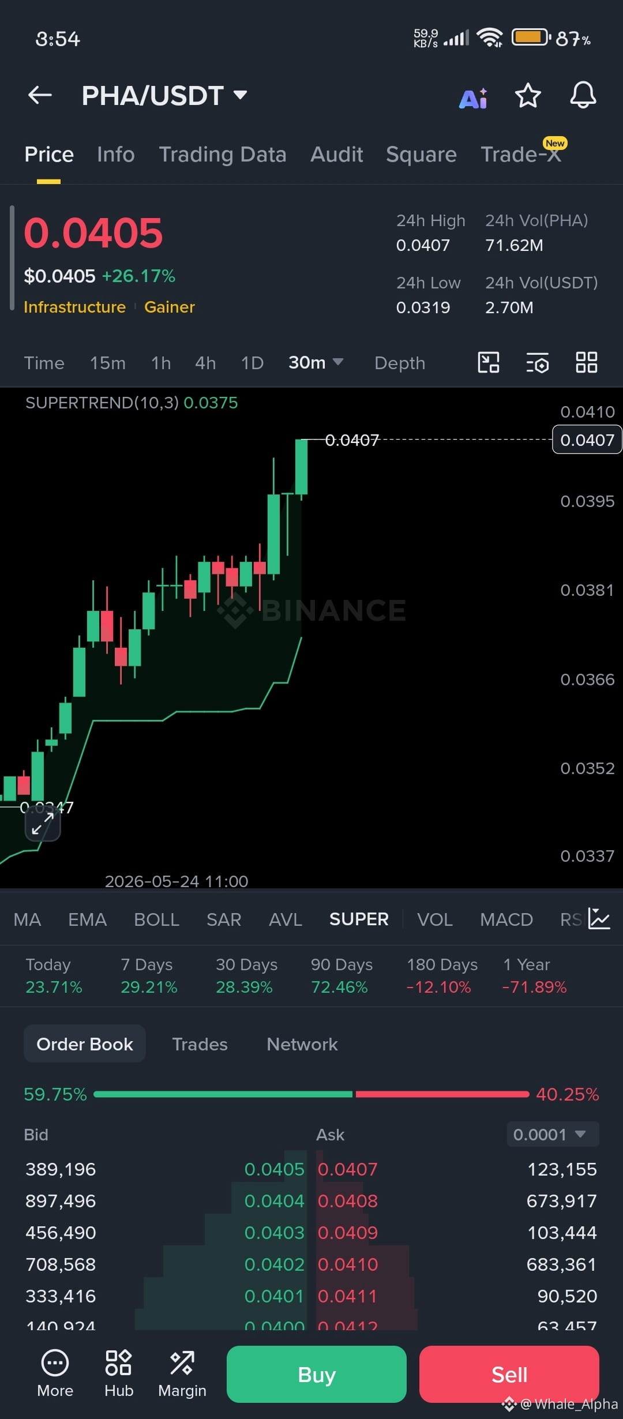Image resolution: width=623 pixels, height=1419 pixels.
Task: Select ask price 0.0407
Action: click(348, 1169)
